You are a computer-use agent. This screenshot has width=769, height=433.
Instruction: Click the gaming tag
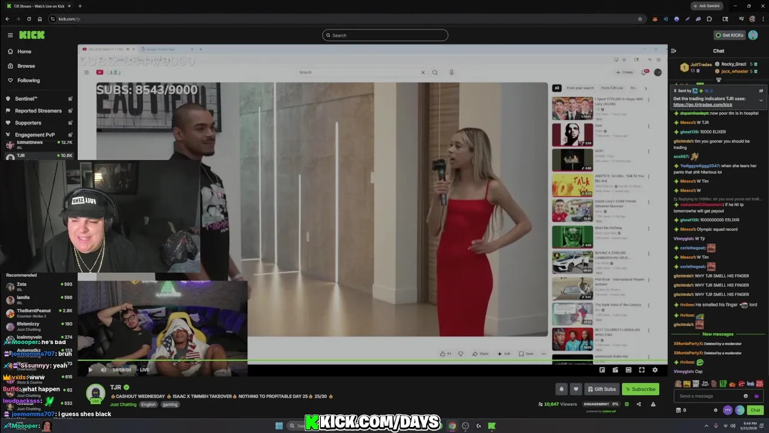coord(170,404)
